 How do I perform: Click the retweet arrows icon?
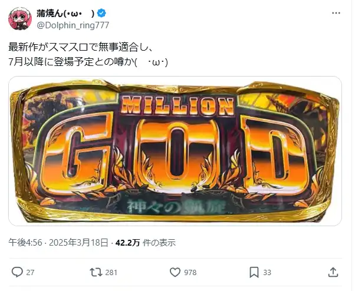click(96, 272)
